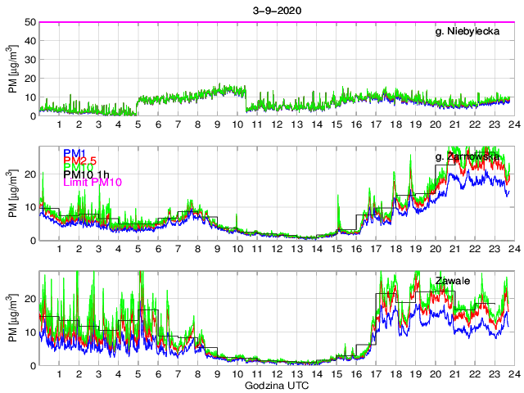The width and height of the screenshot is (524, 393).
Task: Click the middle plot's PM y-axis label
Action: click(13, 194)
